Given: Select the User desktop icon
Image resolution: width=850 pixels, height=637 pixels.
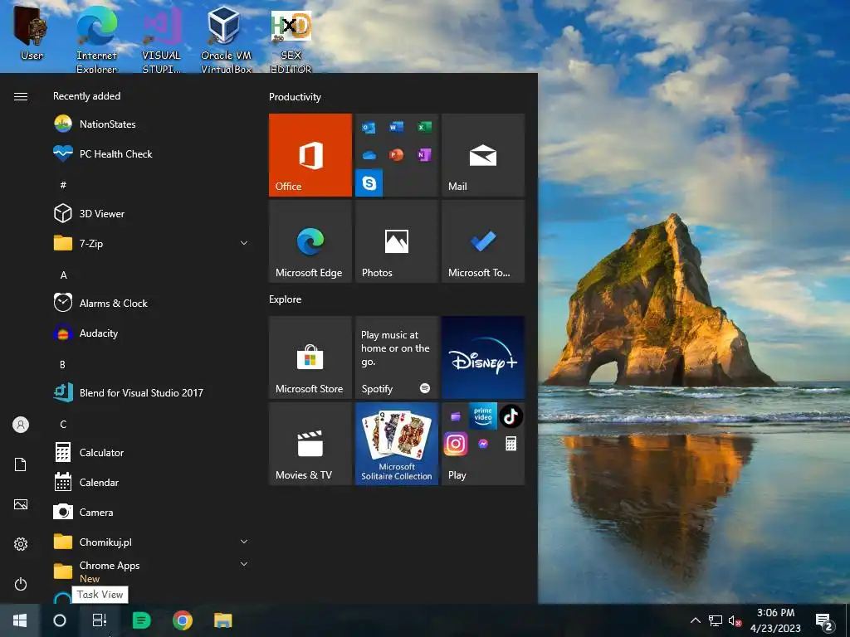Looking at the screenshot, I should (x=32, y=32).
